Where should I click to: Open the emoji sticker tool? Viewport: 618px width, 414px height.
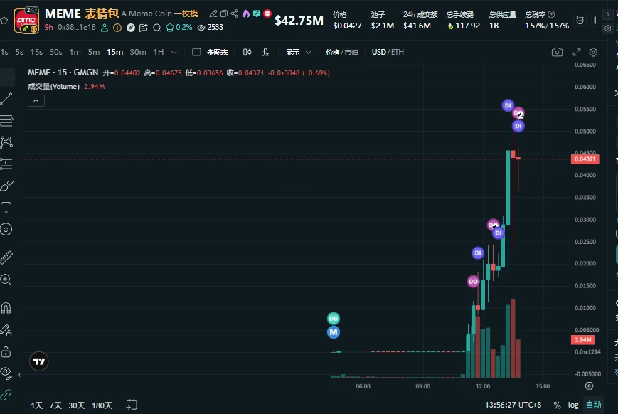click(x=6, y=229)
